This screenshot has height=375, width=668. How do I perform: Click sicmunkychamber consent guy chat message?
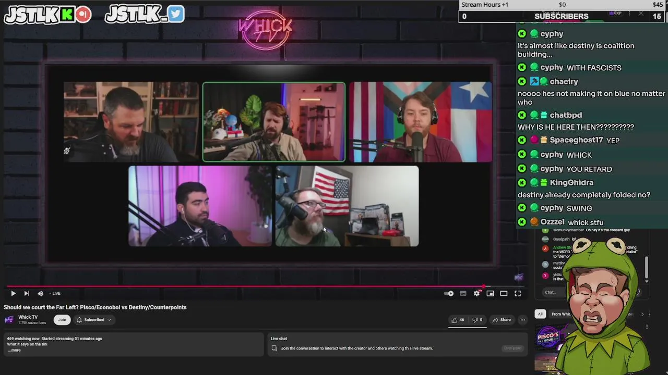pos(591,230)
